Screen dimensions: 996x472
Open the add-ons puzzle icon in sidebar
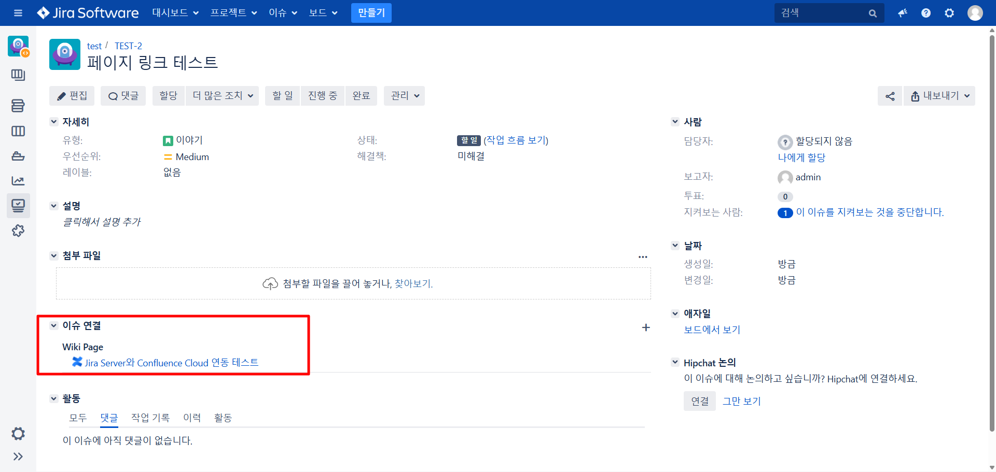coord(18,231)
